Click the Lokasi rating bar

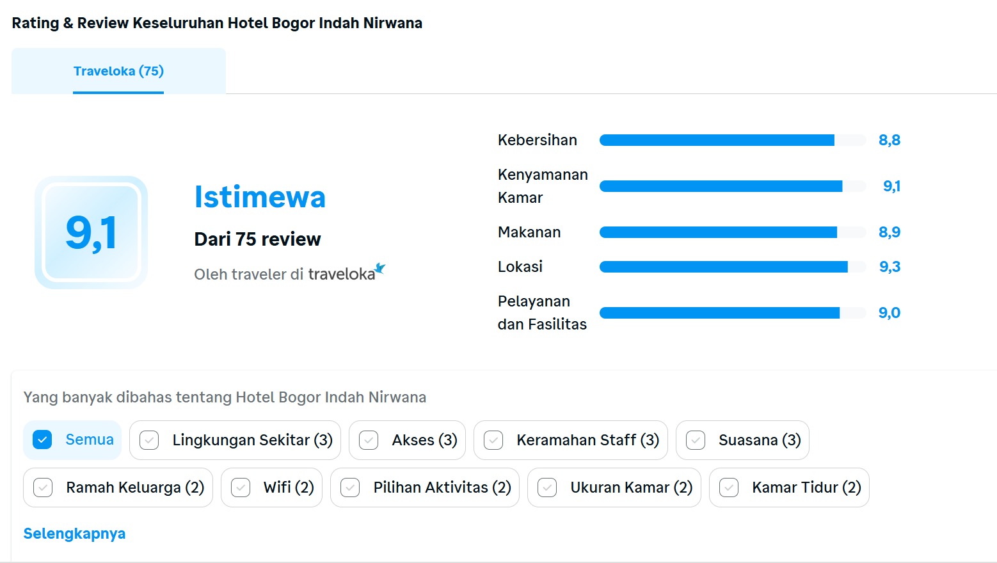733,267
